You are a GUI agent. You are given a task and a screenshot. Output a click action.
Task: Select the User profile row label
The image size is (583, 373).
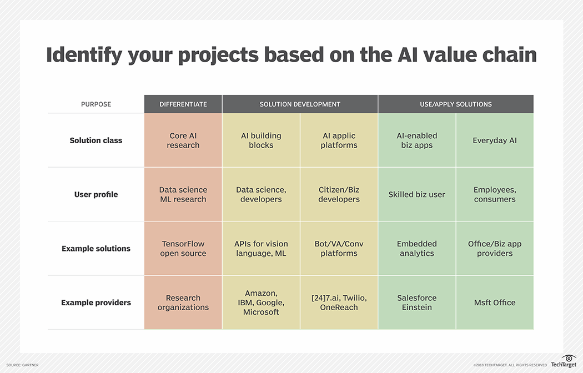[96, 195]
